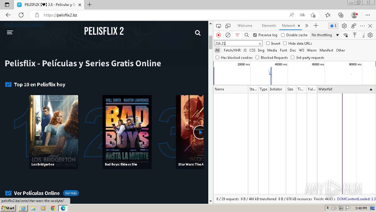Filter requests by JS

(x=245, y=50)
